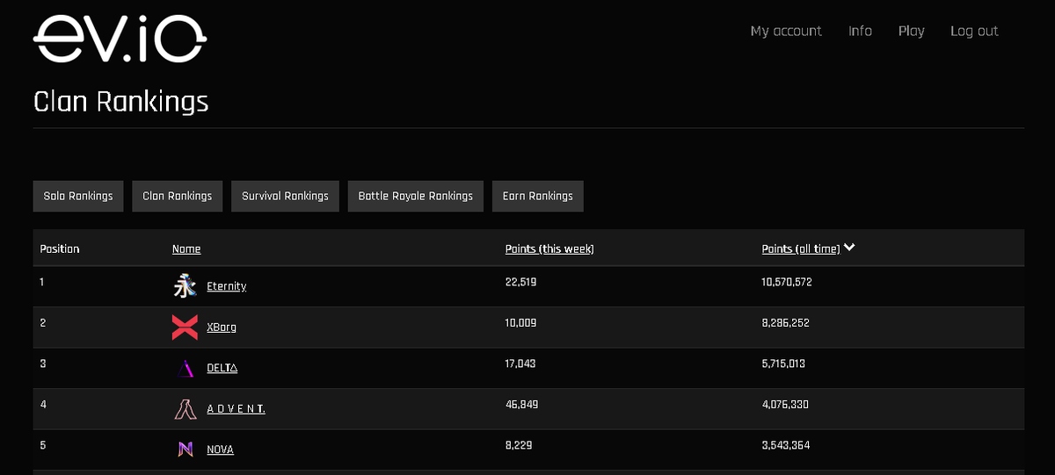Click Log out in the header
This screenshot has height=475, width=1055.
point(974,31)
